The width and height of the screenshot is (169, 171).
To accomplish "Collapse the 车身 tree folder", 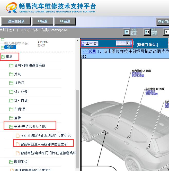I will pyautogui.click(x=9, y=56).
